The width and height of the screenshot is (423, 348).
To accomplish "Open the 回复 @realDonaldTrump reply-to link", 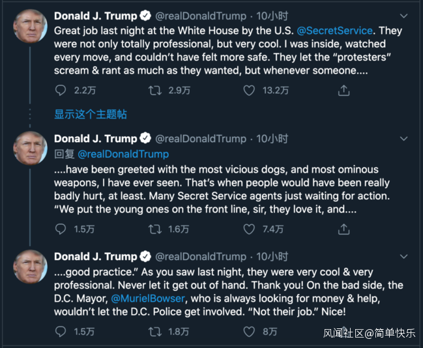I will (123, 154).
